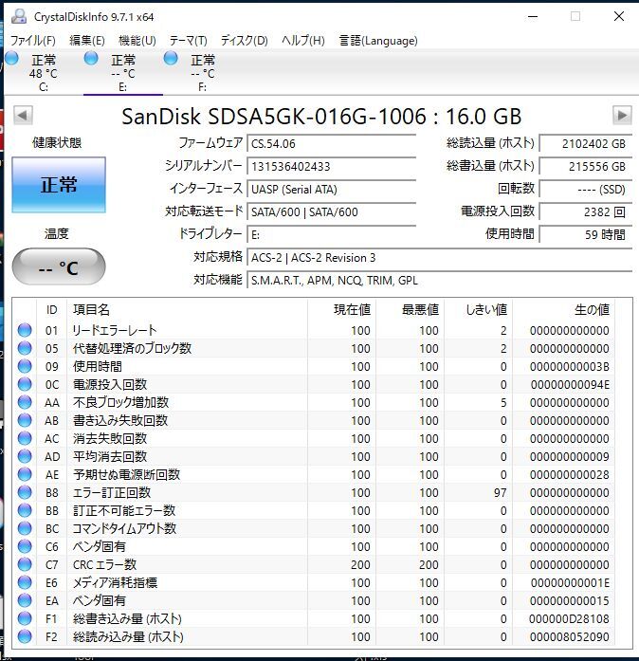The width and height of the screenshot is (639, 661).
Task: Click status icon for ID BB row
Action: click(25, 510)
